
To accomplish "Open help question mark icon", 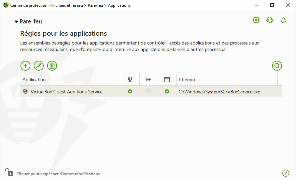I will [x=286, y=173].
